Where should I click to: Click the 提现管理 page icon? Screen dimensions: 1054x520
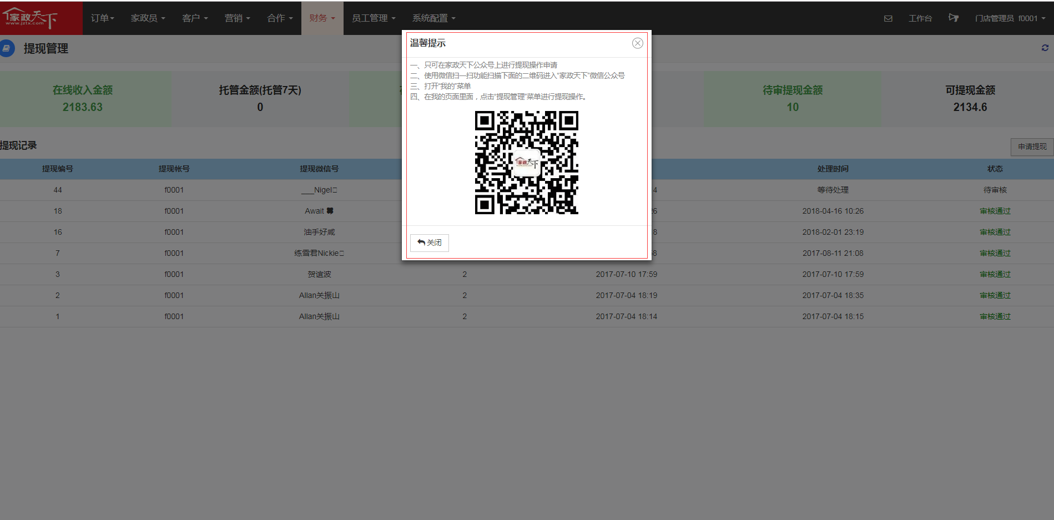pyautogui.click(x=7, y=48)
